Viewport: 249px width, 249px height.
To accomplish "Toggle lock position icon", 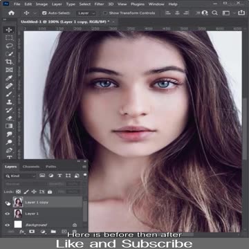I will coord(34,192).
